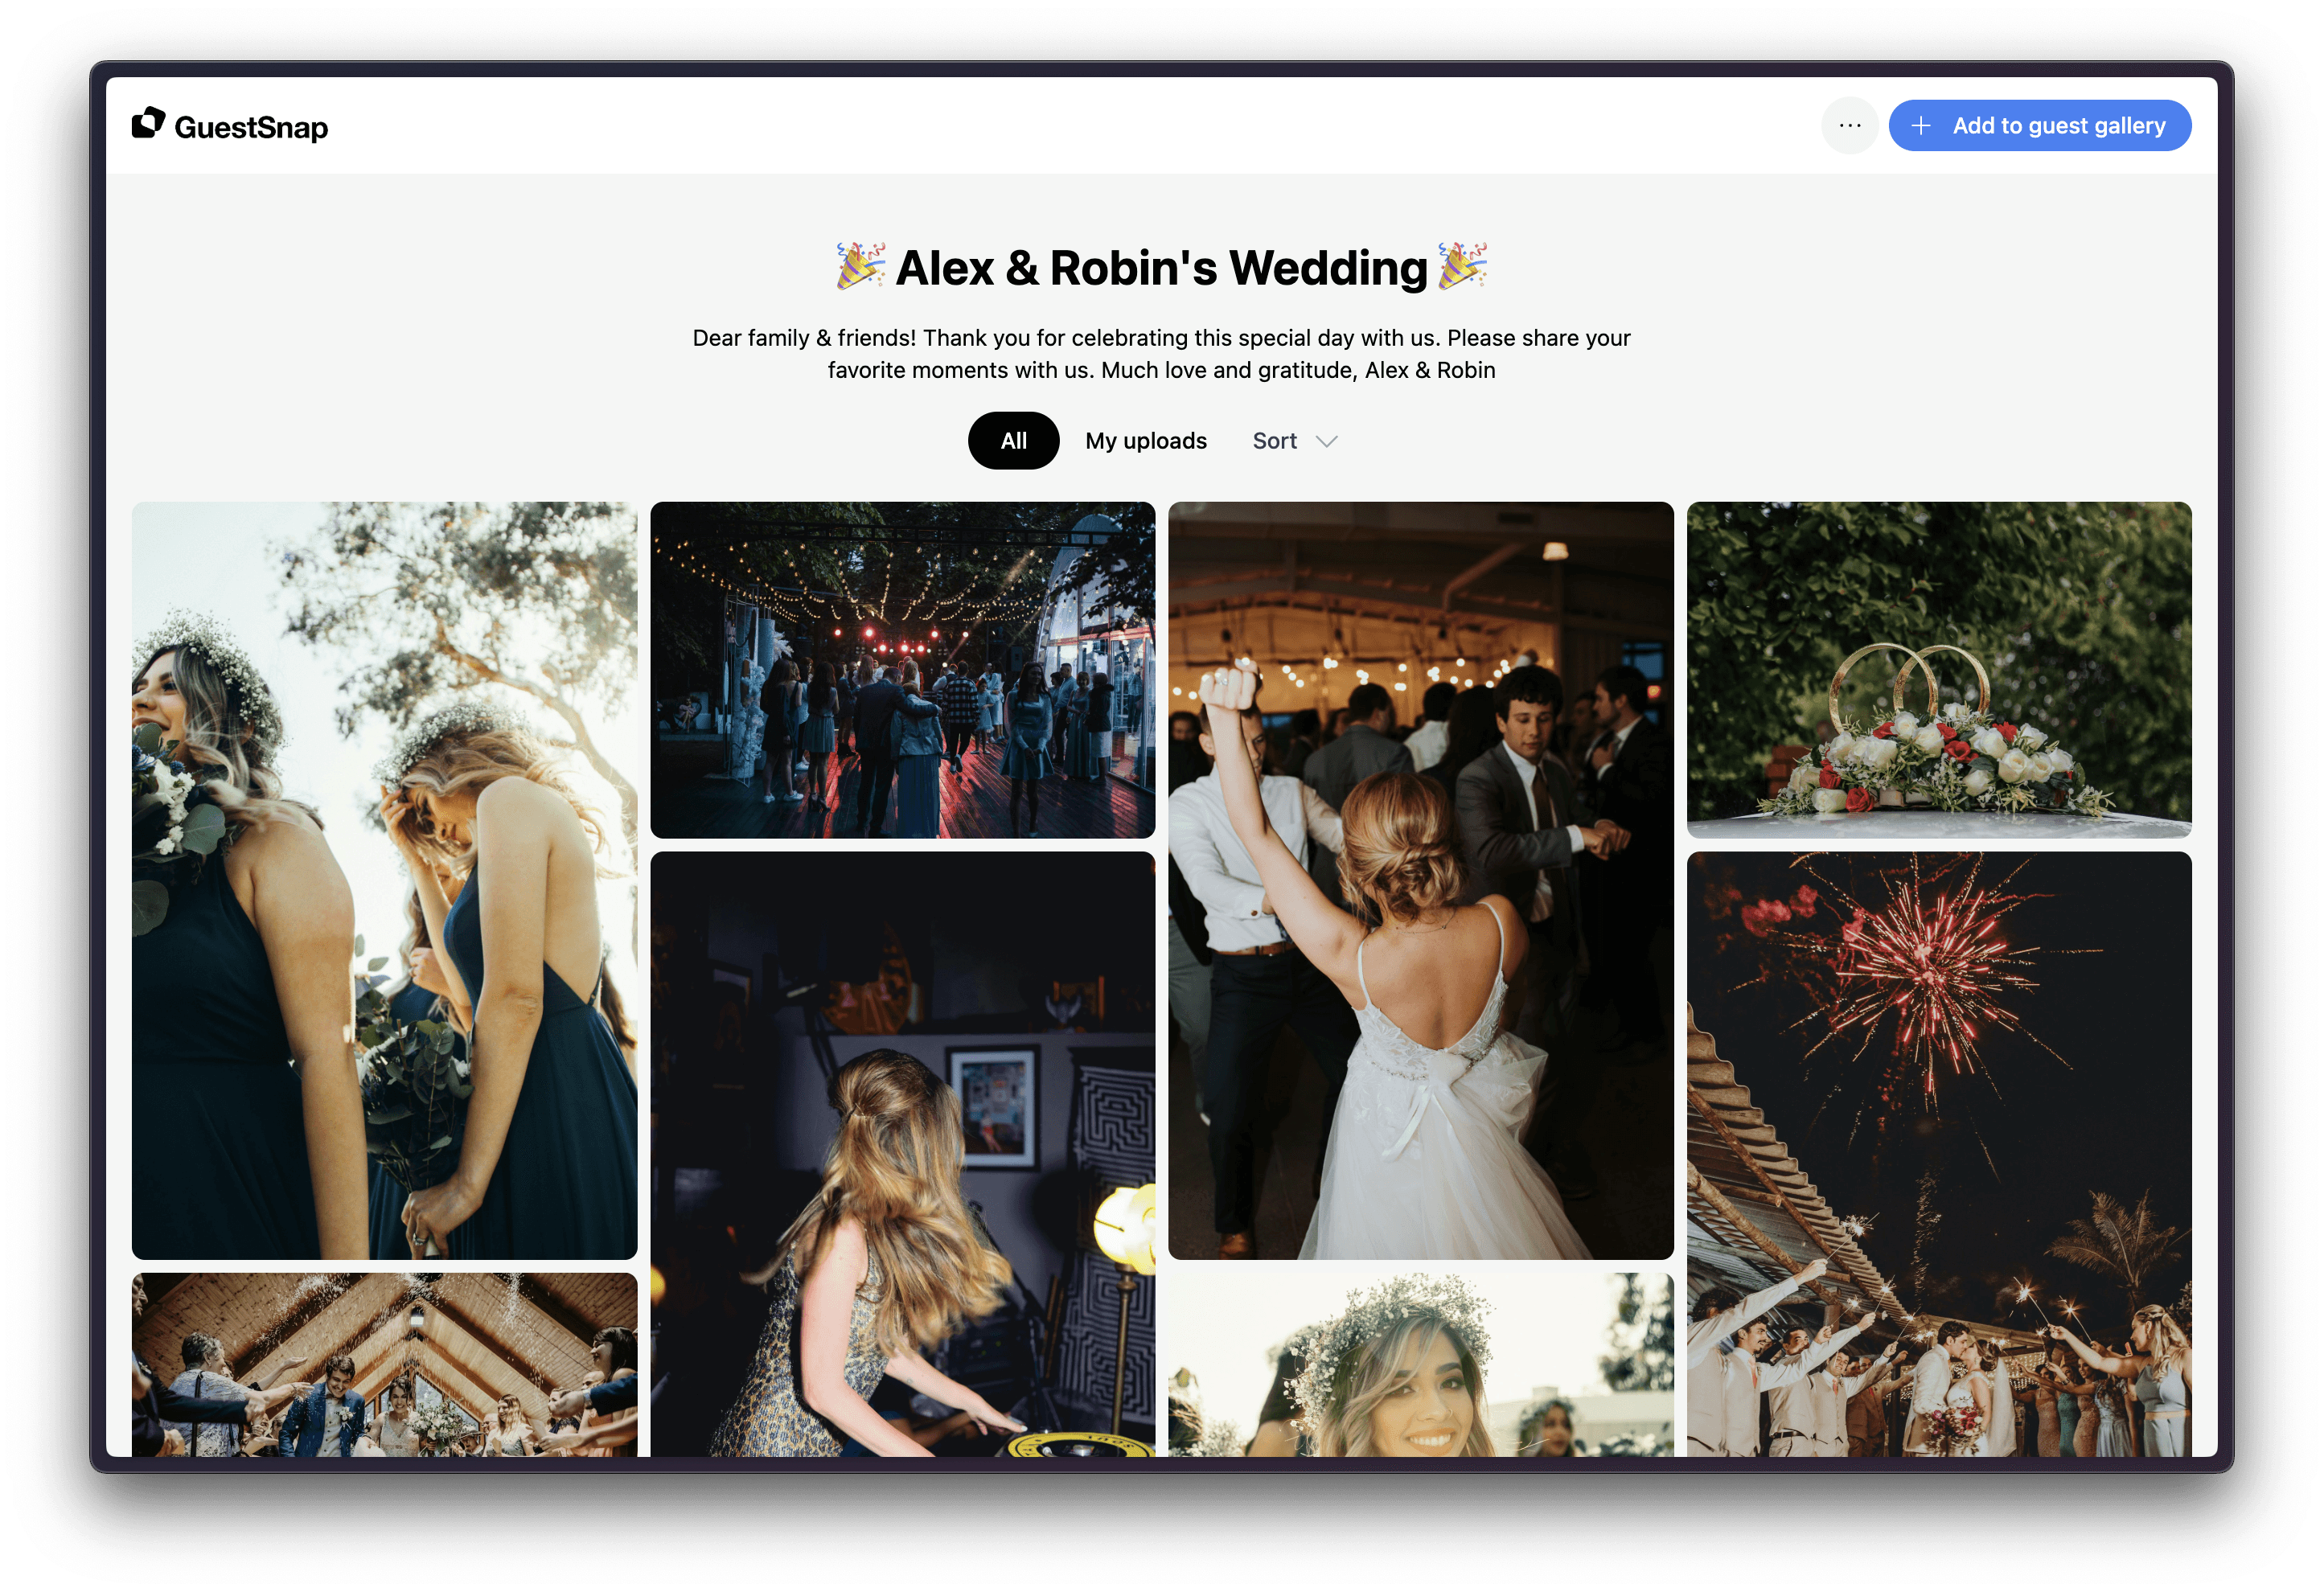Open the string-lights dance floor photo
Image resolution: width=2324 pixels, height=1592 pixels.
[x=902, y=670]
